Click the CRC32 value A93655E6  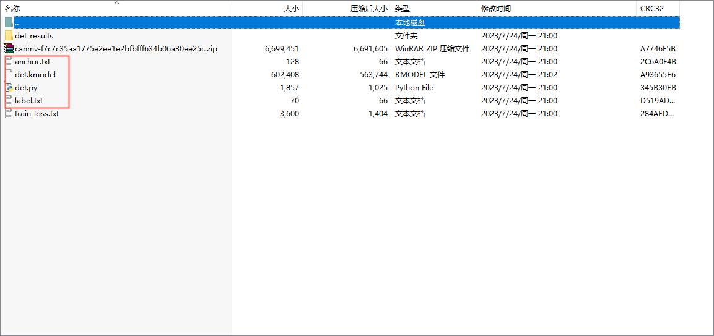pos(658,75)
